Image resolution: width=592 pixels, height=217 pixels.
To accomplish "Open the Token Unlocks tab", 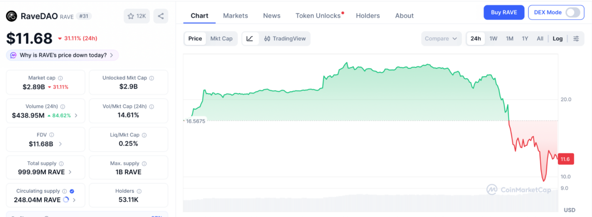I will [318, 16].
